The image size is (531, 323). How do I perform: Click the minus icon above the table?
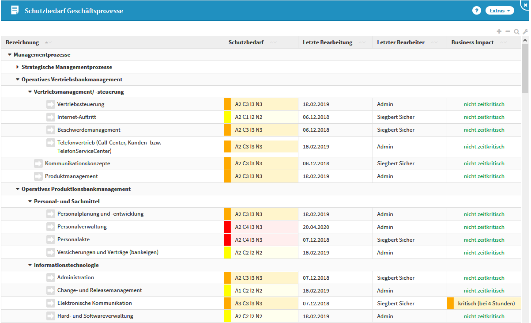pos(508,31)
